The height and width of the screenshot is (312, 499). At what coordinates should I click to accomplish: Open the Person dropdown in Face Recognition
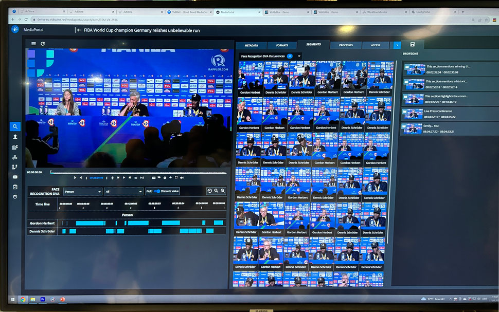(82, 191)
